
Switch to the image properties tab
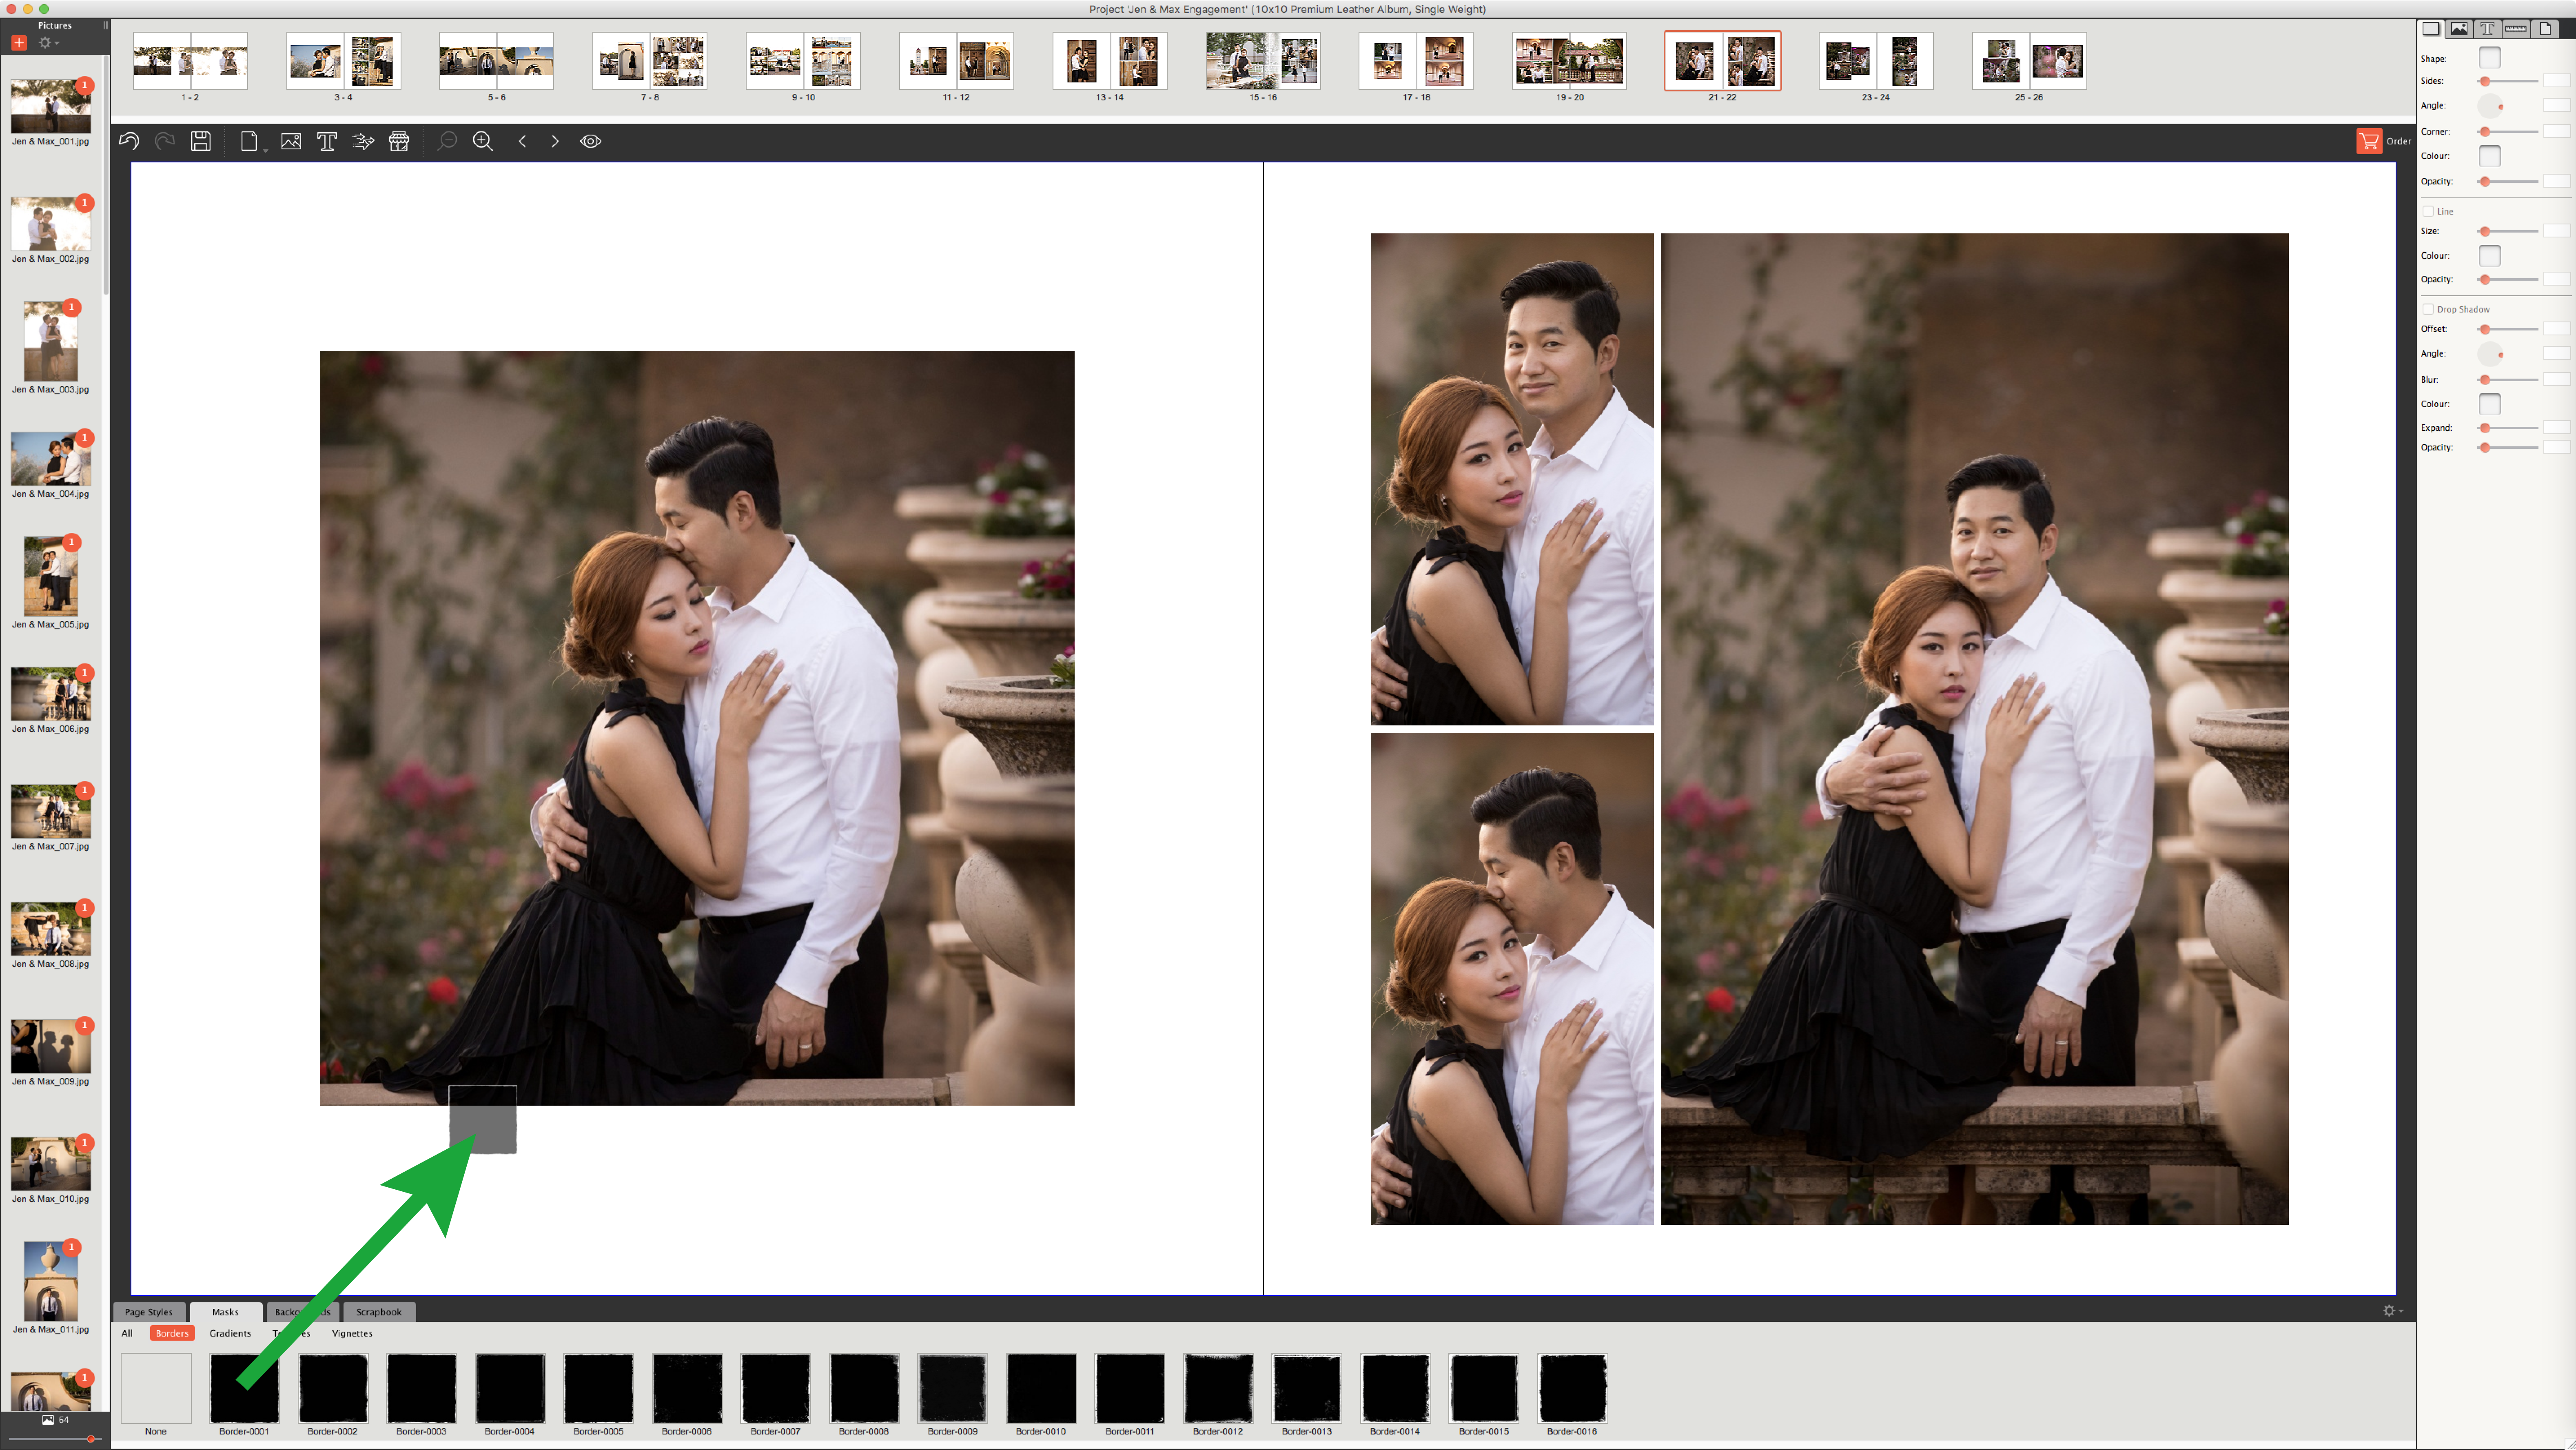click(2459, 28)
